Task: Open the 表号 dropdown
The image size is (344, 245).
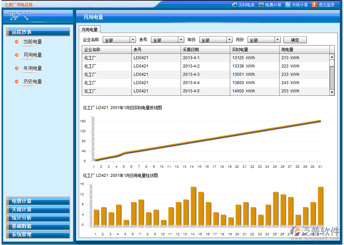Action: [181, 40]
